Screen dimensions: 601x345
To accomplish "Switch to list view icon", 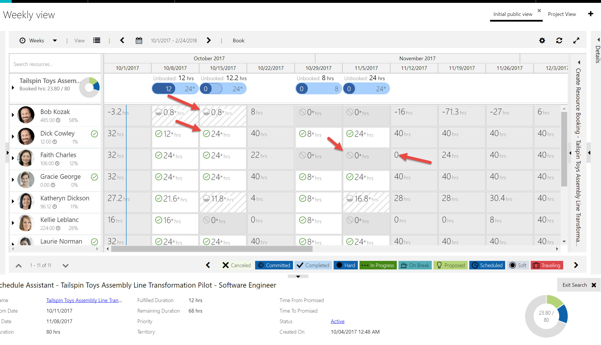I will 97,41.
